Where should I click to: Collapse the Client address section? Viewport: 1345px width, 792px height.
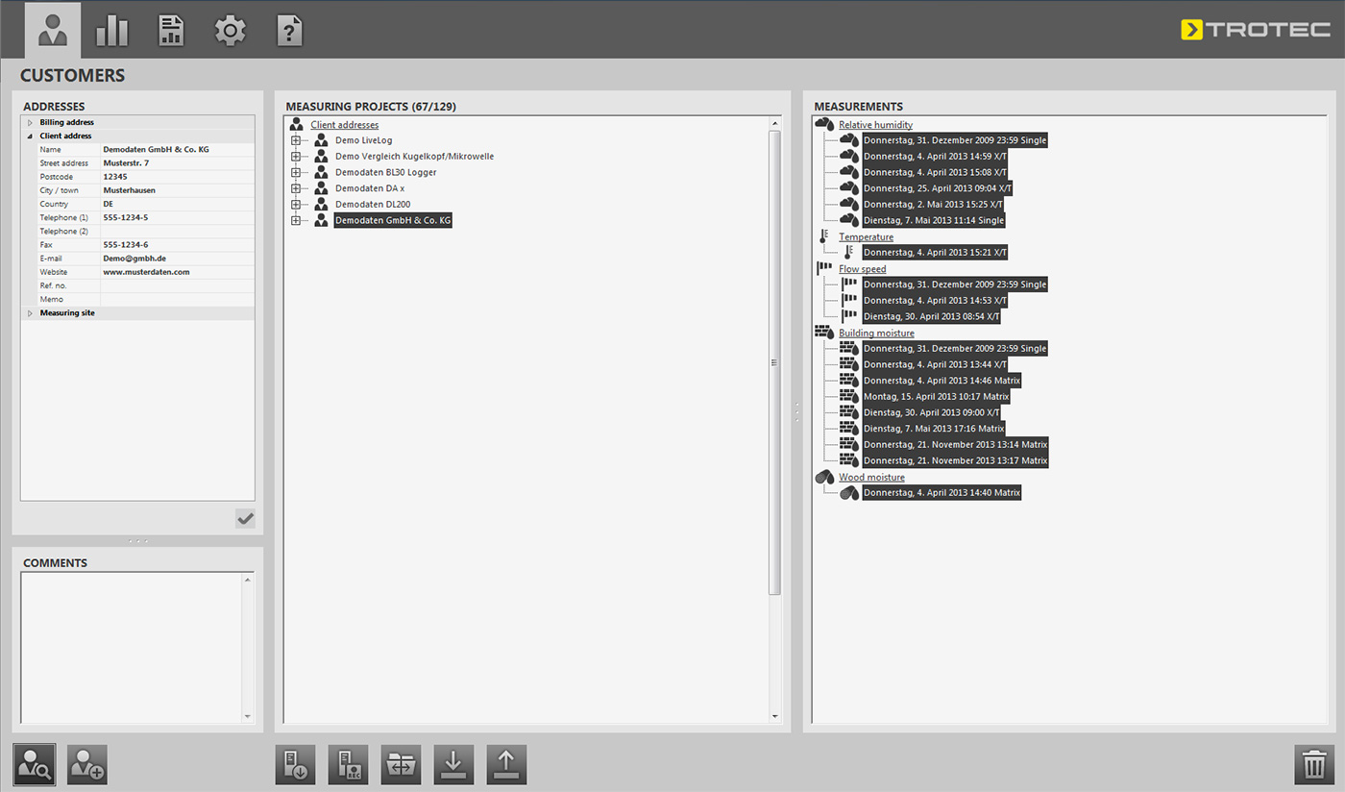tap(30, 136)
